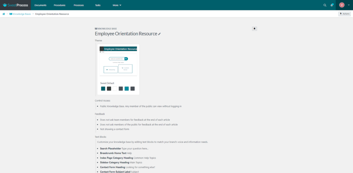Open notifications bell in the header
The width and height of the screenshot is (353, 173).
[332, 5]
